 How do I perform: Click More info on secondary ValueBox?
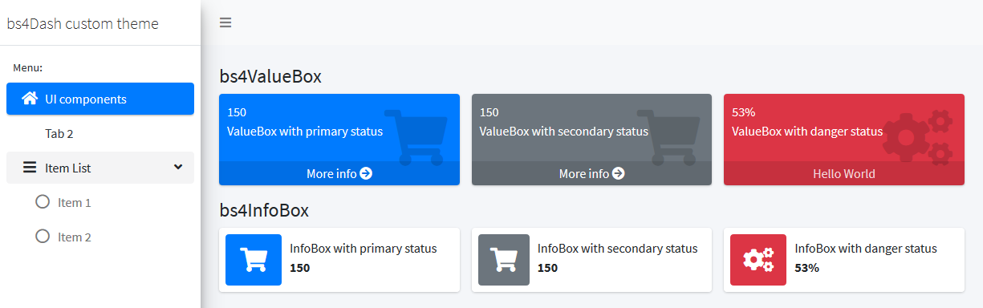coord(591,173)
